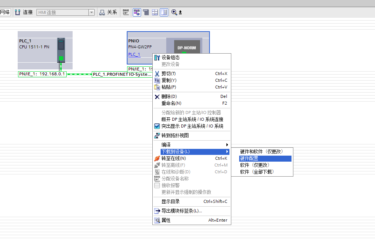
Task: Open 属性 from the context menu
Action: [x=192, y=220]
